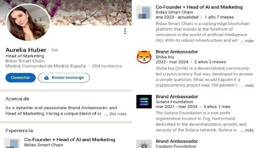Click the Bidao Smart Chain logo in the right column

(x=144, y=13)
